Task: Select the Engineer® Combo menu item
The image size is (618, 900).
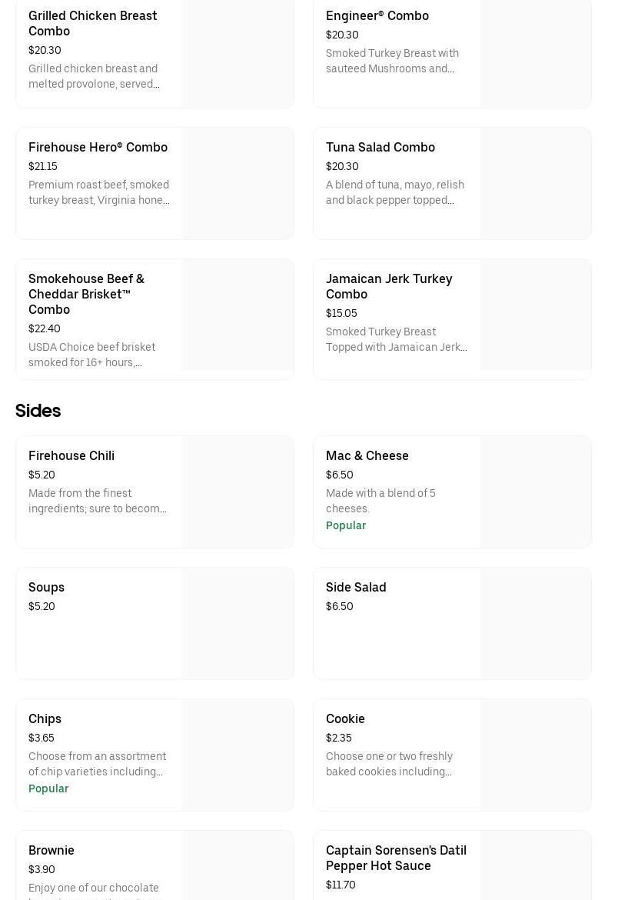Action: (x=377, y=15)
